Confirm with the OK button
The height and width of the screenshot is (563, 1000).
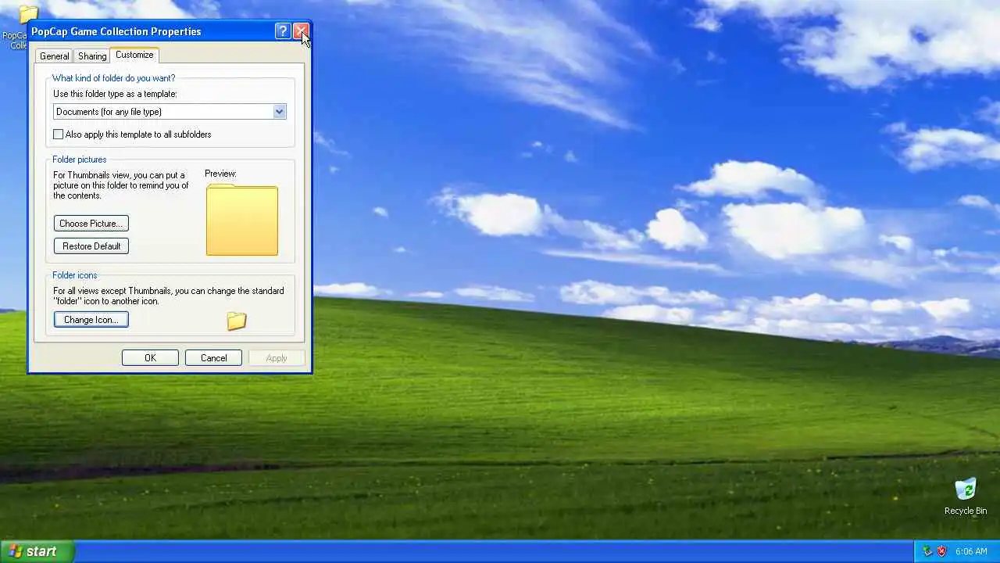pyautogui.click(x=150, y=358)
